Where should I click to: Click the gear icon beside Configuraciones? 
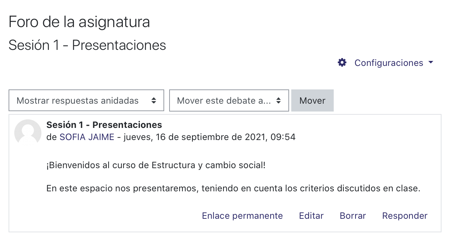pyautogui.click(x=342, y=63)
